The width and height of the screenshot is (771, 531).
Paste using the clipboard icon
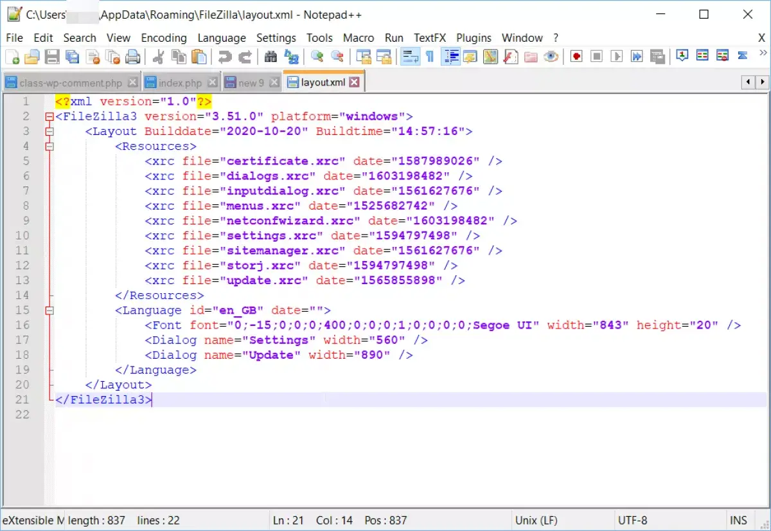pyautogui.click(x=199, y=57)
